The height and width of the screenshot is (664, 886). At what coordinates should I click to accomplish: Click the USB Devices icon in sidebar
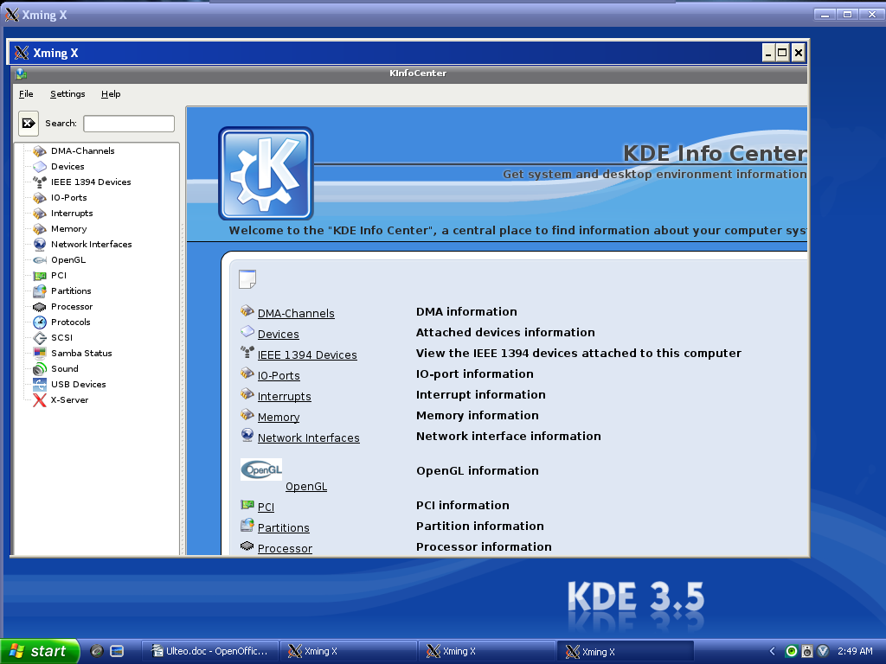tap(40, 385)
